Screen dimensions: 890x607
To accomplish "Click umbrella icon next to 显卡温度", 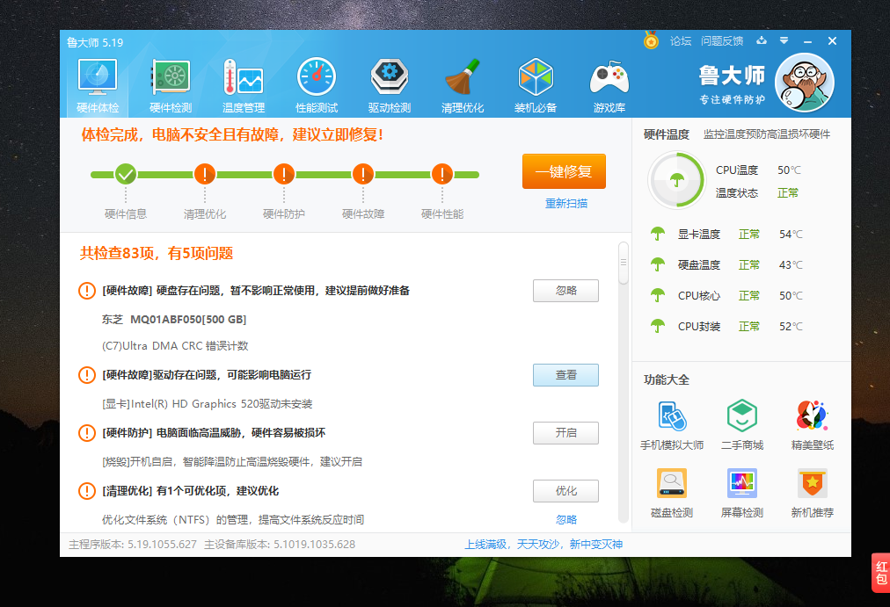I will click(657, 234).
